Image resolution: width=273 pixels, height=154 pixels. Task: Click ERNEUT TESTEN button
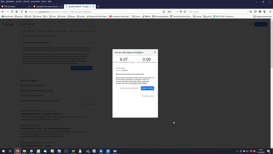[x=148, y=88]
